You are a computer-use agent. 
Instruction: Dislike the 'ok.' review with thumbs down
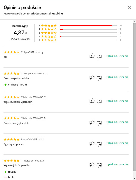[x=99, y=57]
